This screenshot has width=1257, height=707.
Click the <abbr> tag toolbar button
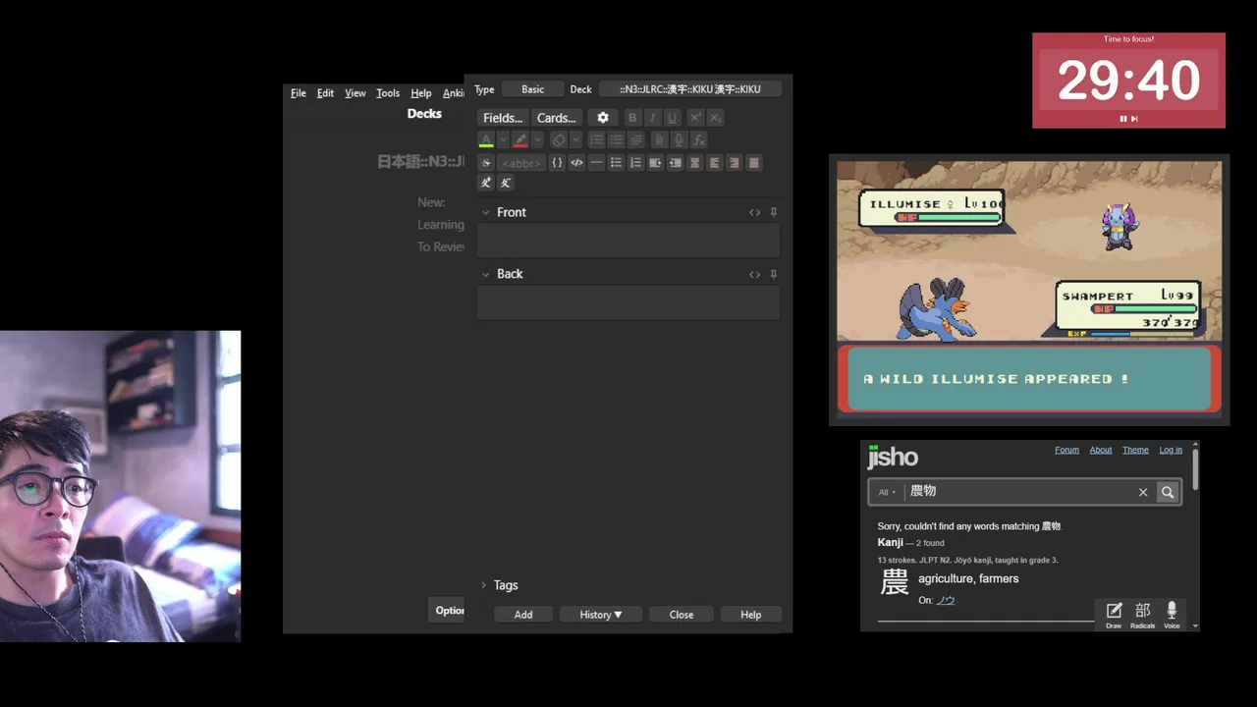tap(521, 163)
